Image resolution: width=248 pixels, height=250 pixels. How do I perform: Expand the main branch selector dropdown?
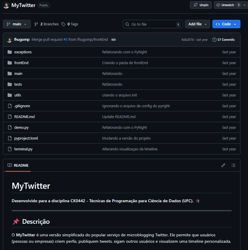[x=17, y=24]
